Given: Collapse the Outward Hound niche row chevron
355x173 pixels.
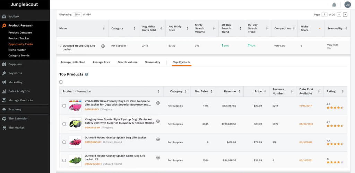Looking at the screenshot, I should 60,46.
